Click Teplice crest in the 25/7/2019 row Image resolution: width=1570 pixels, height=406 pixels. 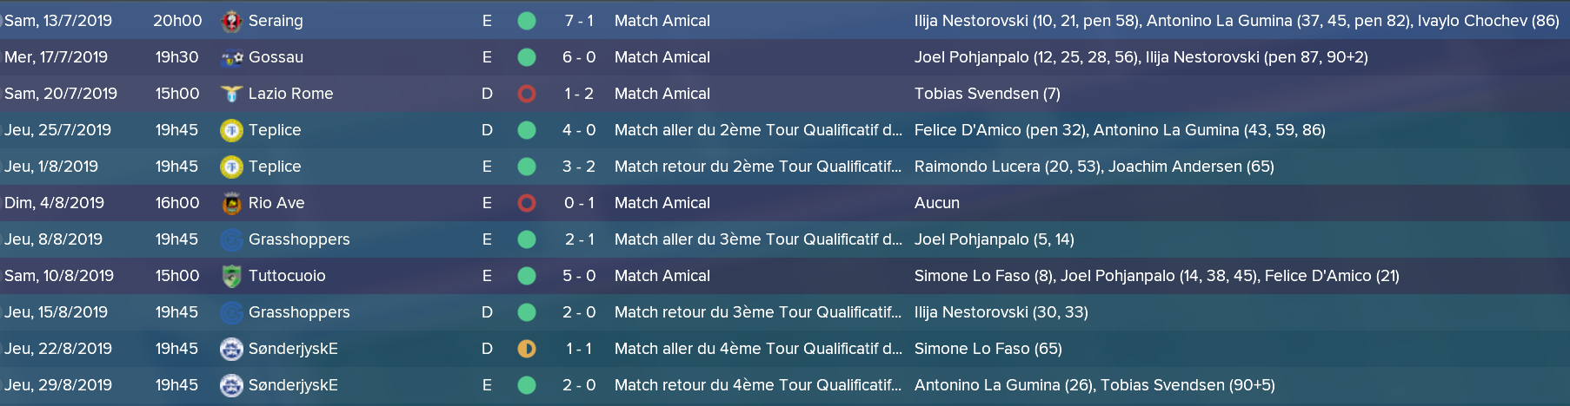click(x=231, y=130)
